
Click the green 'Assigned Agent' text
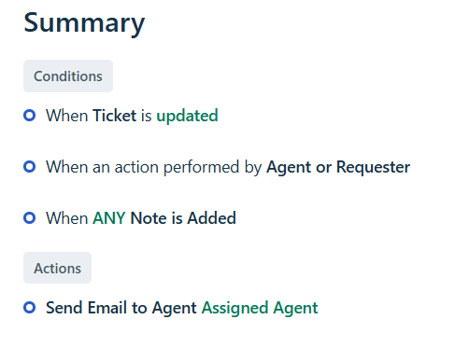tap(260, 308)
